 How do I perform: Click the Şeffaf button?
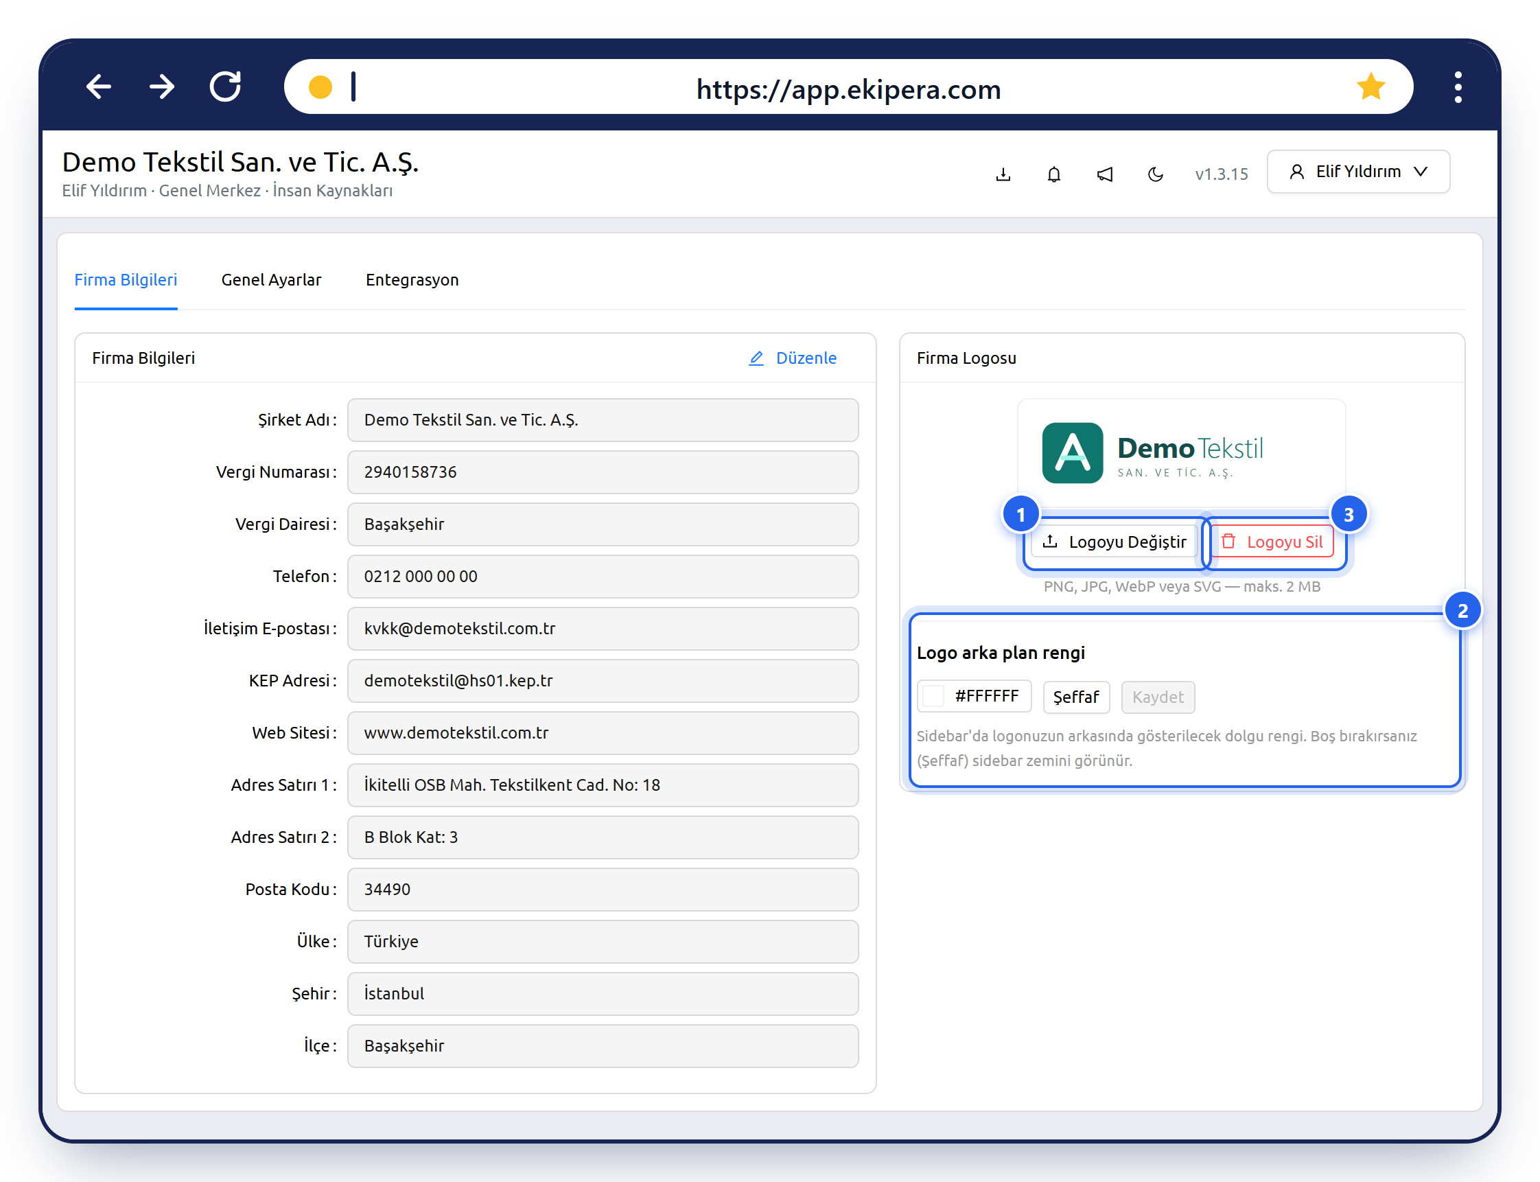click(1075, 697)
